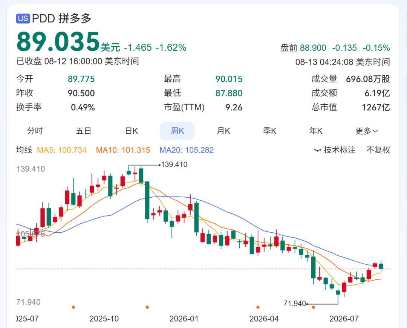
Task: Select the 月K monthly candlestick tab
Action: pos(223,131)
